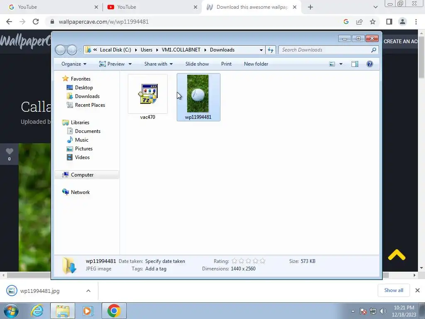Click Users in the address path
The width and height of the screenshot is (425, 319).
point(147,50)
